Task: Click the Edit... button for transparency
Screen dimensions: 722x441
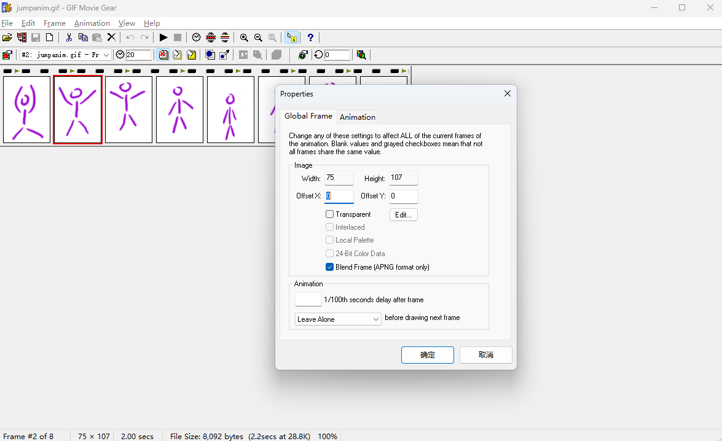Action: [403, 215]
